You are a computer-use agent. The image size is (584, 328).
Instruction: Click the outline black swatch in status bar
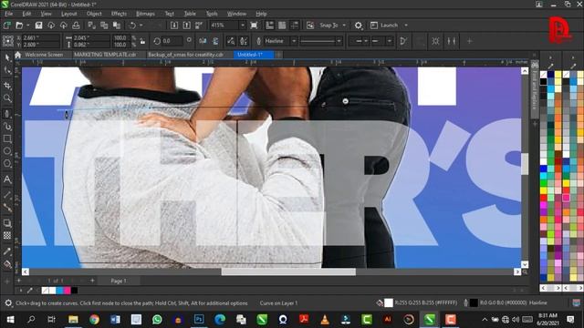click(x=474, y=303)
